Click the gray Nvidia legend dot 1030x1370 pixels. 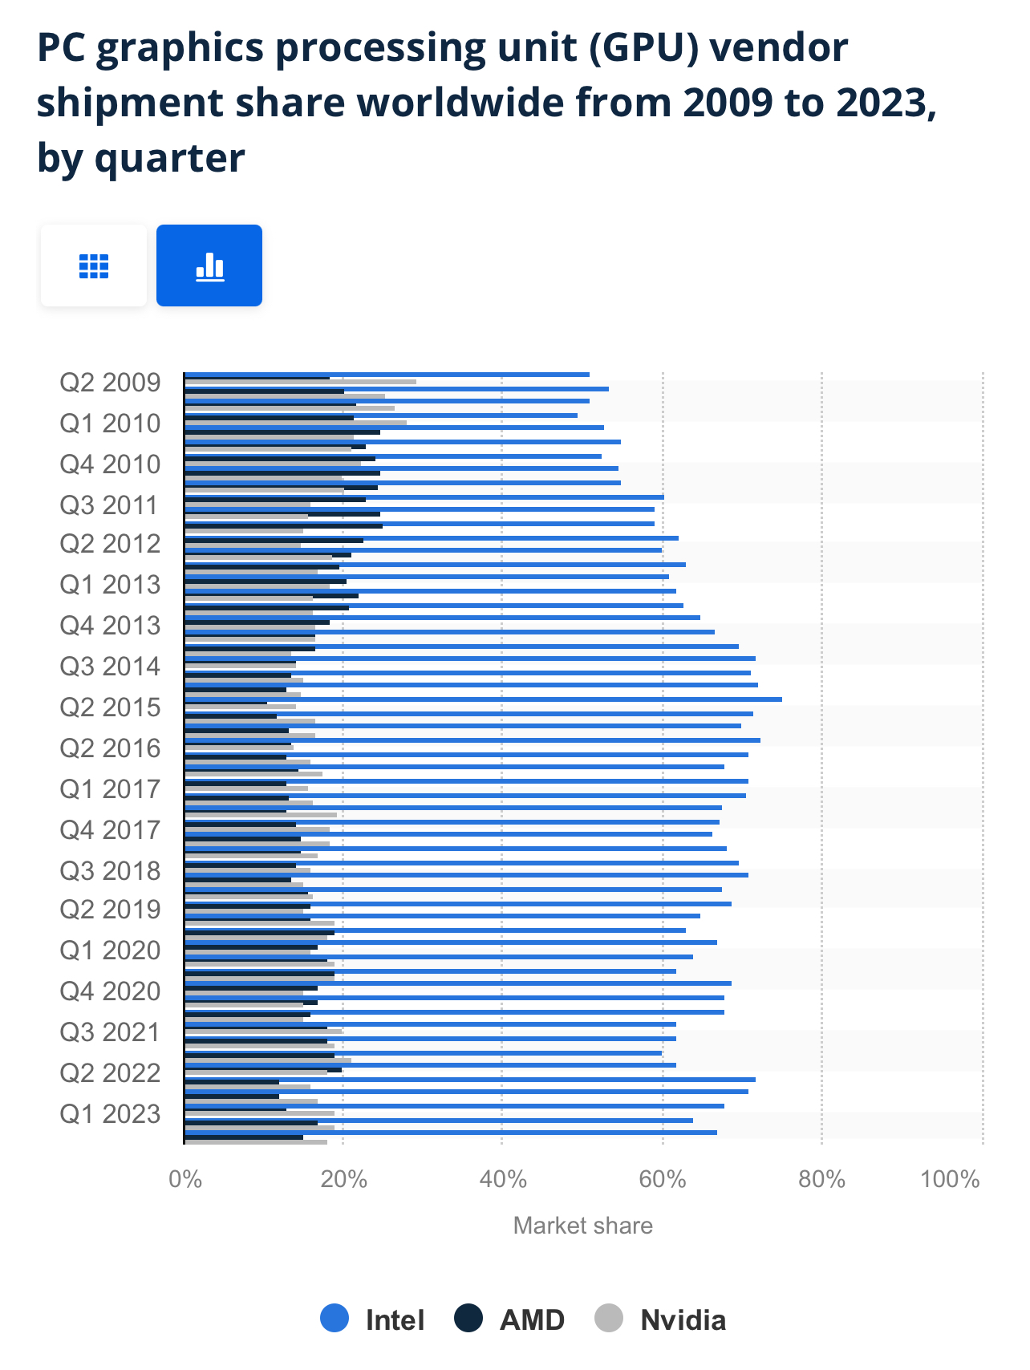(x=609, y=1319)
